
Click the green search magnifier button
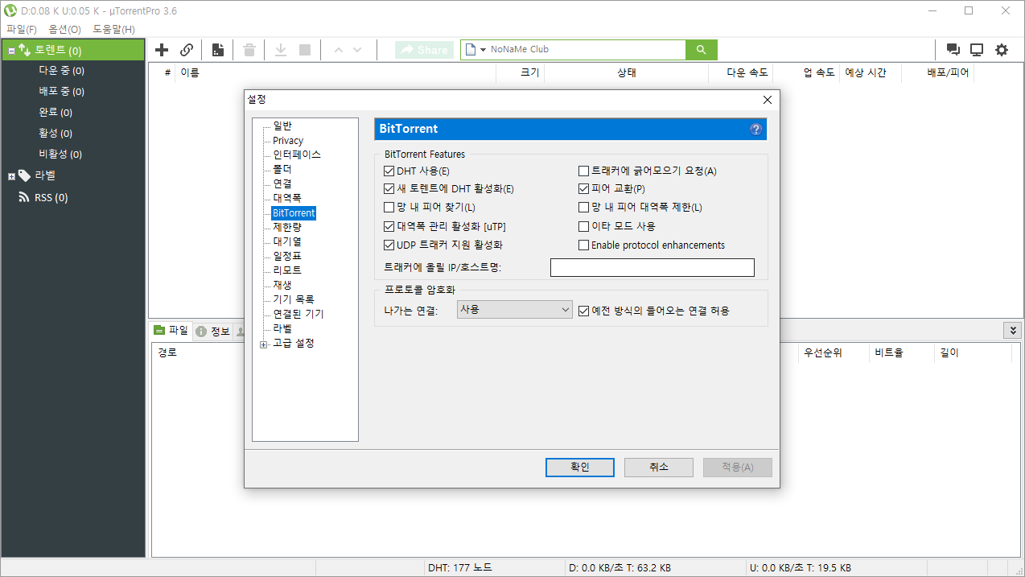[701, 50]
